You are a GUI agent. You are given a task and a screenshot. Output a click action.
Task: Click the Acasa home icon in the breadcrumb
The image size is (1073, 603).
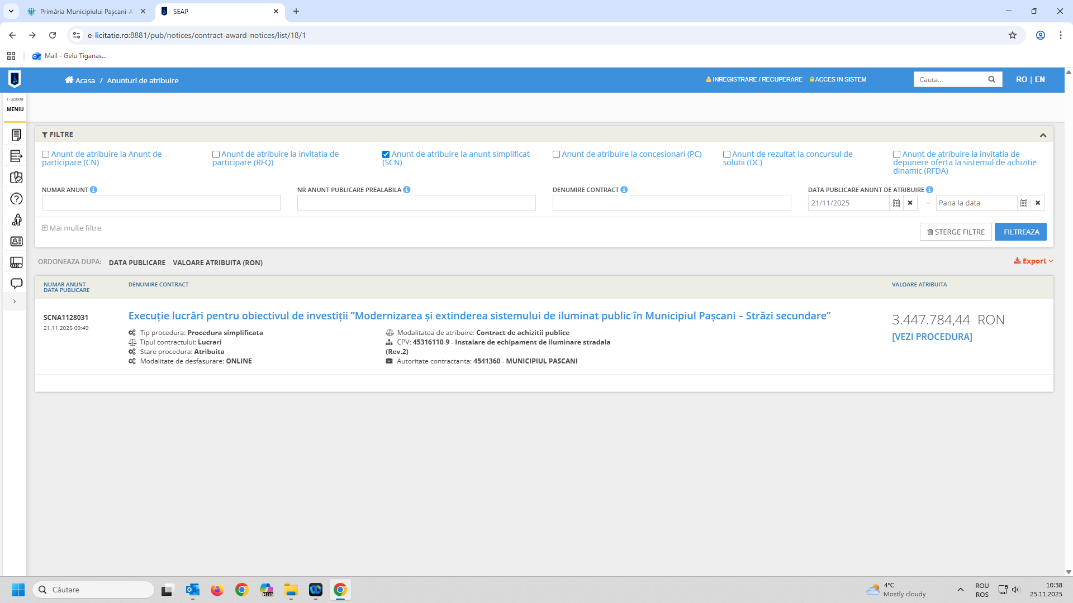69,80
